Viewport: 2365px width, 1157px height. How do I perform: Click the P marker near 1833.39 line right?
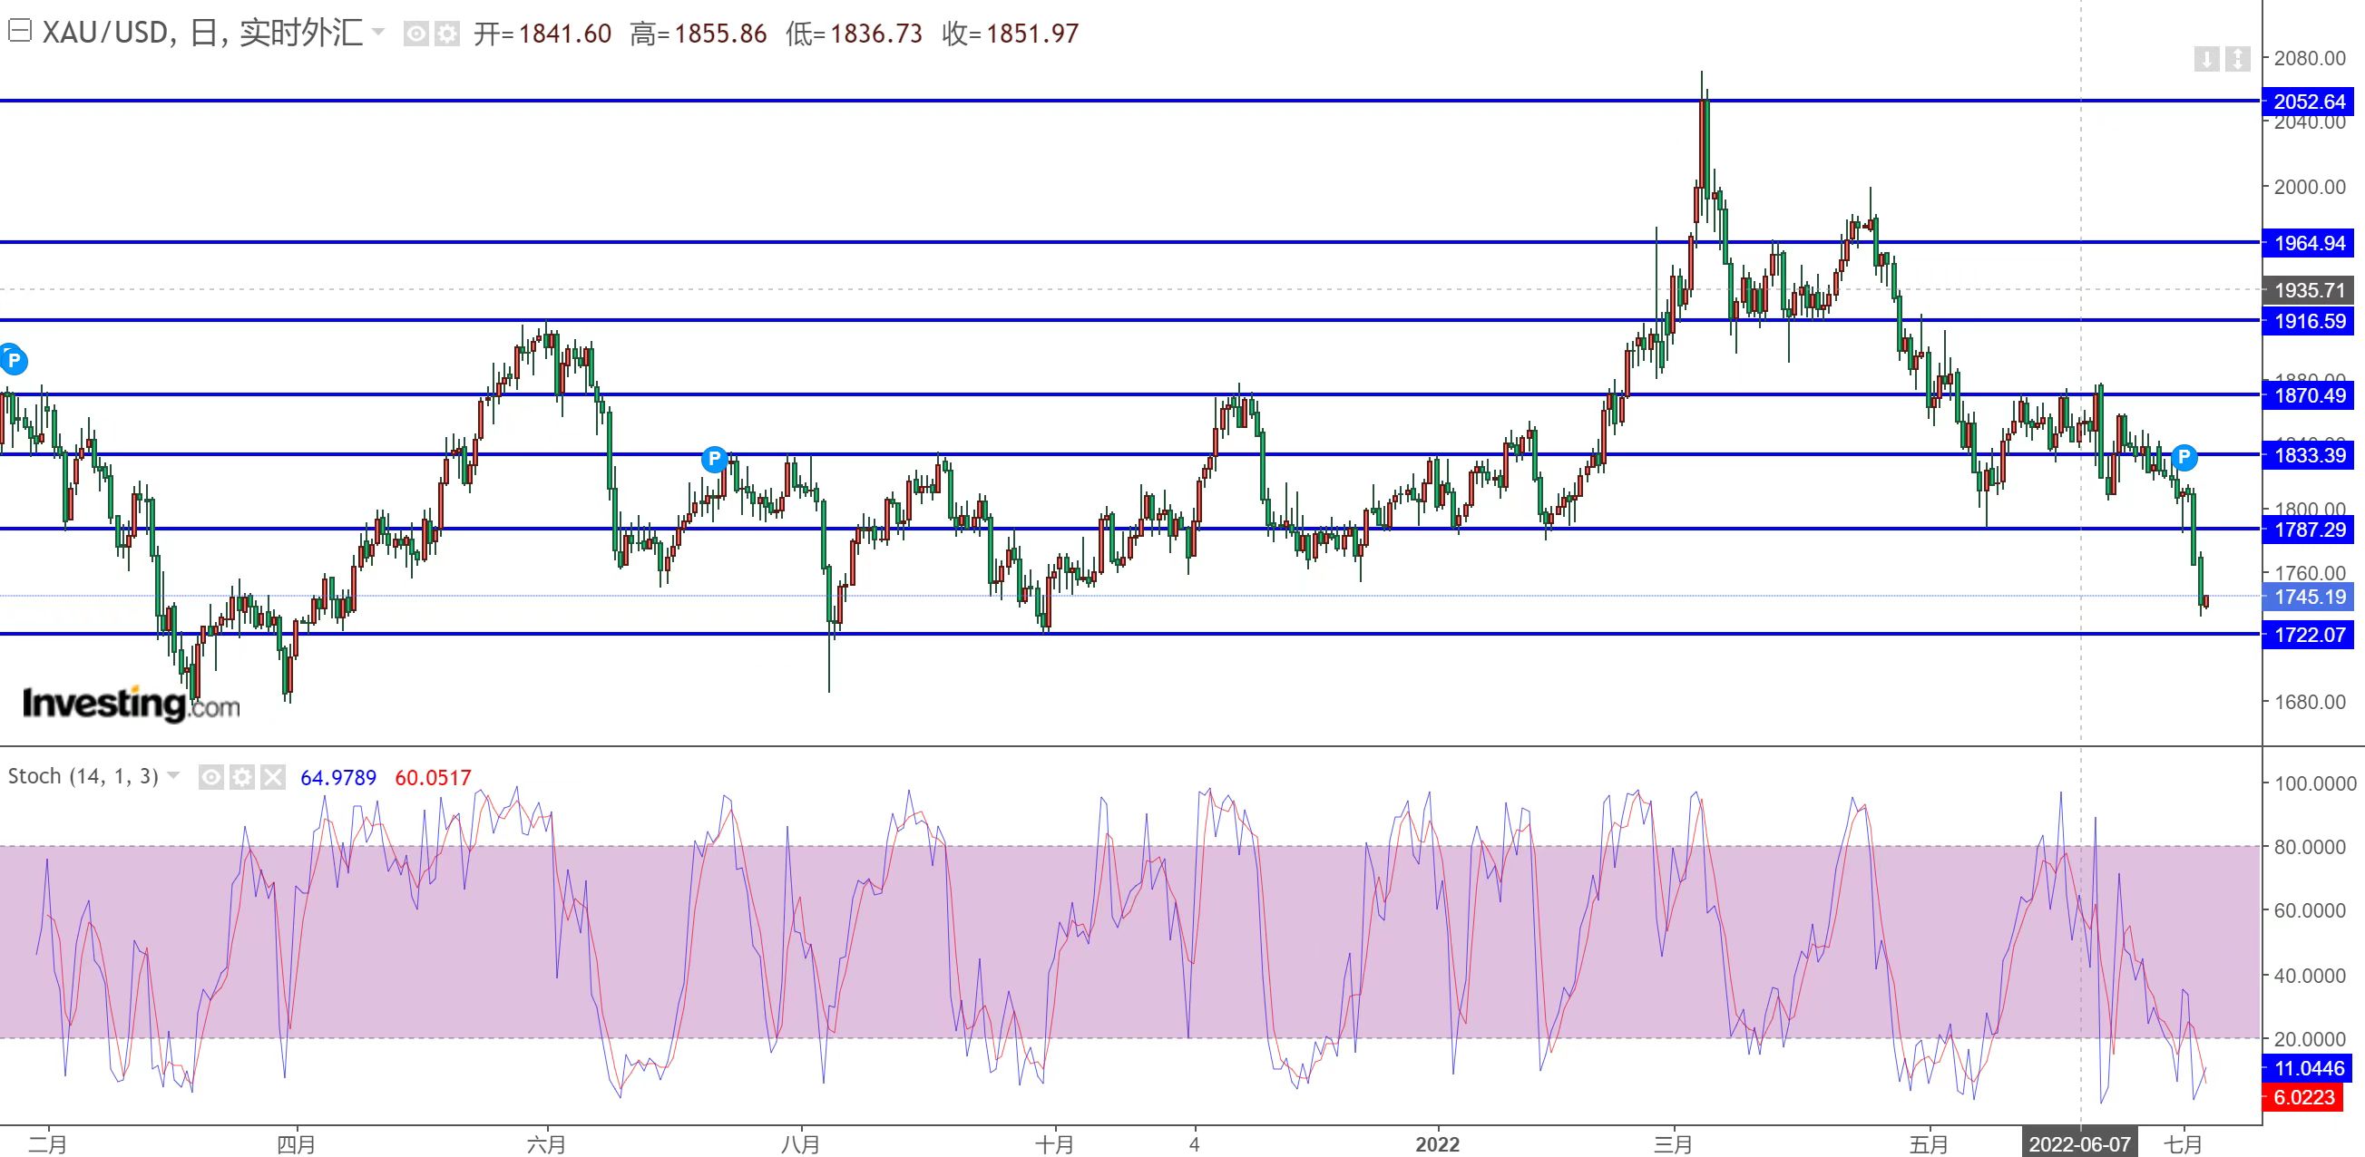pyautogui.click(x=2184, y=456)
